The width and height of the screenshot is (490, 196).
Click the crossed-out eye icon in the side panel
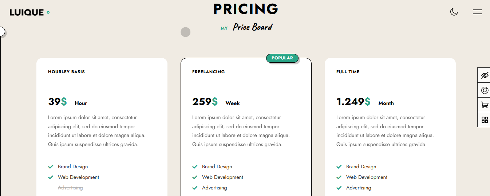click(485, 75)
